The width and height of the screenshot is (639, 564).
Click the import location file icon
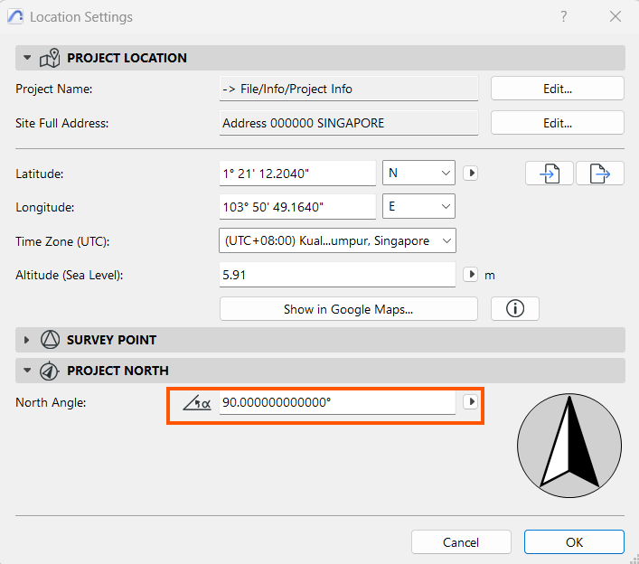coord(550,174)
